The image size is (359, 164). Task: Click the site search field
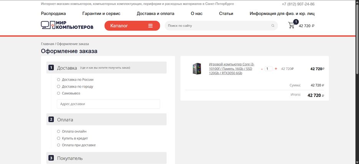[217, 26]
